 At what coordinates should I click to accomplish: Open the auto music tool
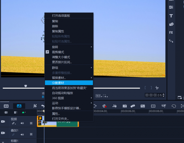(x=125, y=106)
